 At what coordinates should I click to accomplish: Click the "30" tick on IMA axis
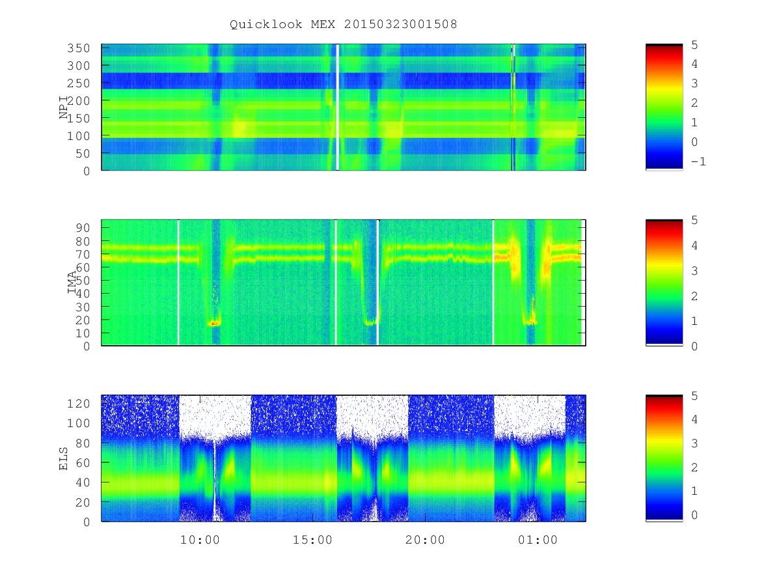(83, 307)
